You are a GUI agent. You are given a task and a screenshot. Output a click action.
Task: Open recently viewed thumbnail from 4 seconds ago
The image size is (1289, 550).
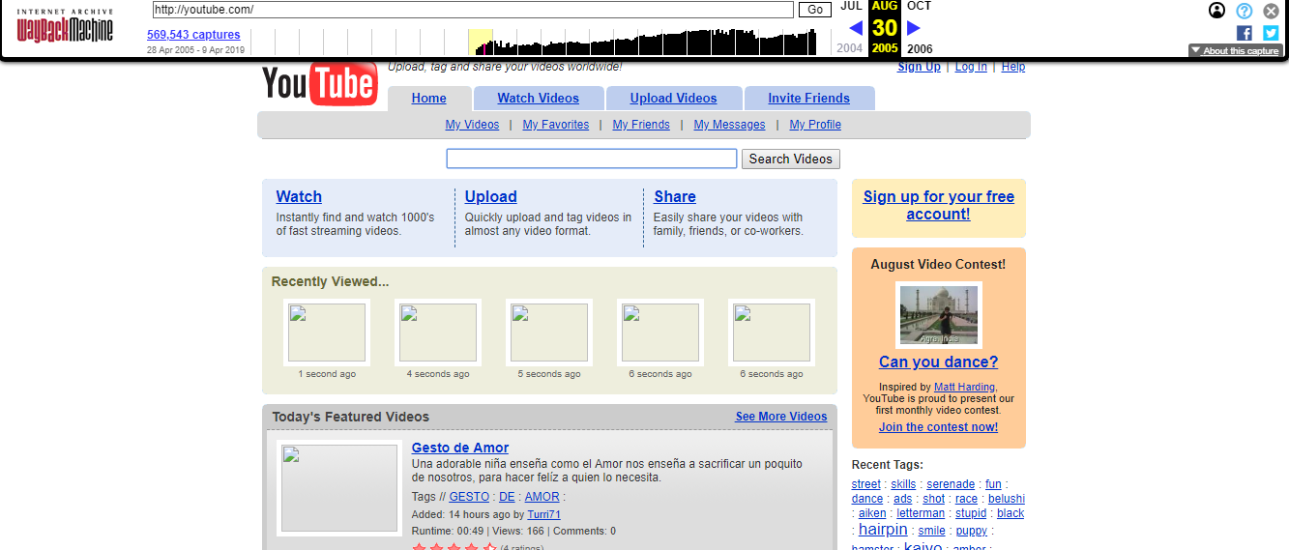tap(438, 333)
